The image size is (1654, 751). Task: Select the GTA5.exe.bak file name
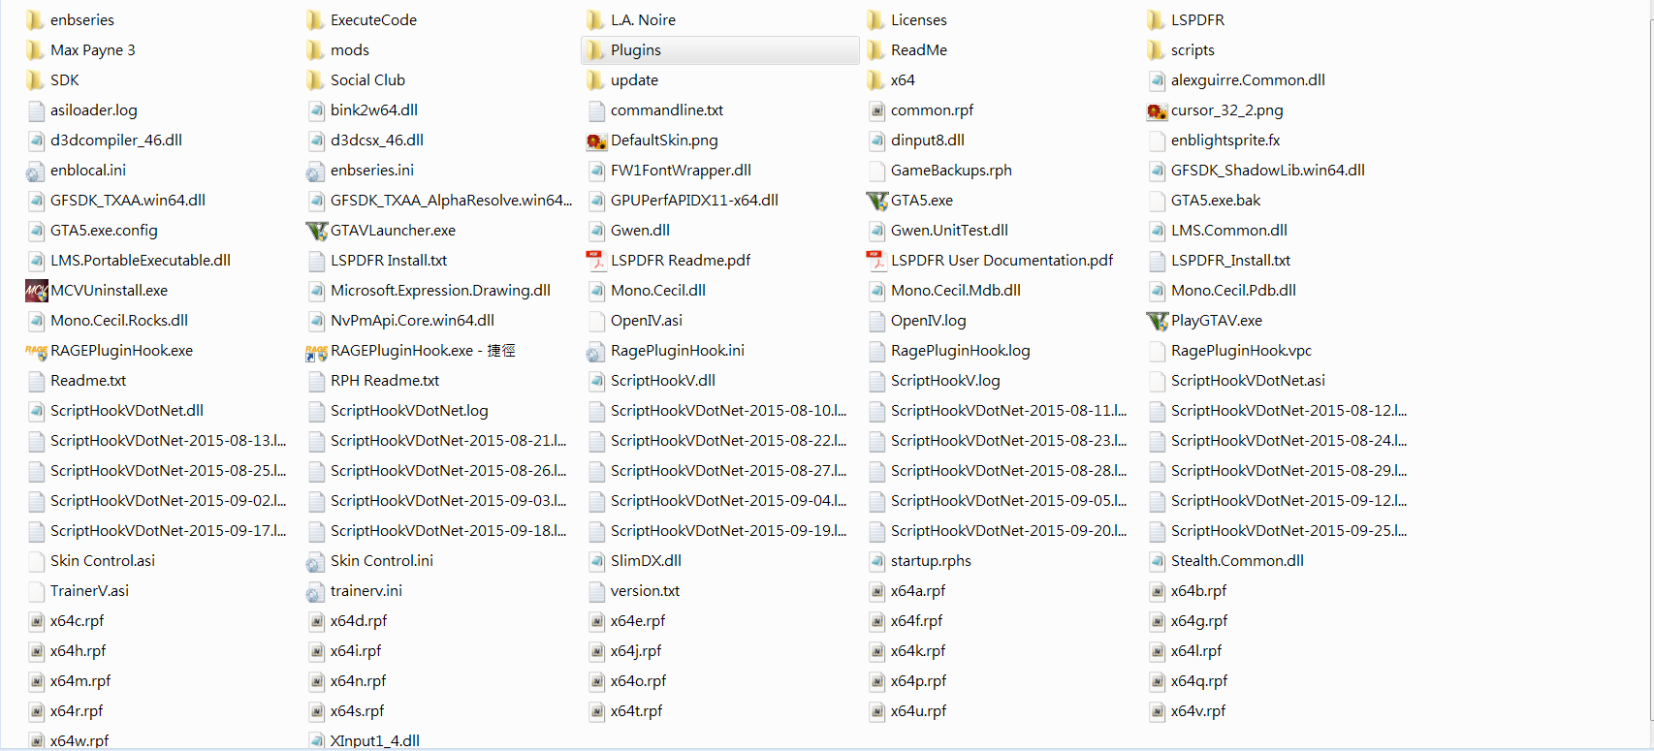pyautogui.click(x=1216, y=201)
